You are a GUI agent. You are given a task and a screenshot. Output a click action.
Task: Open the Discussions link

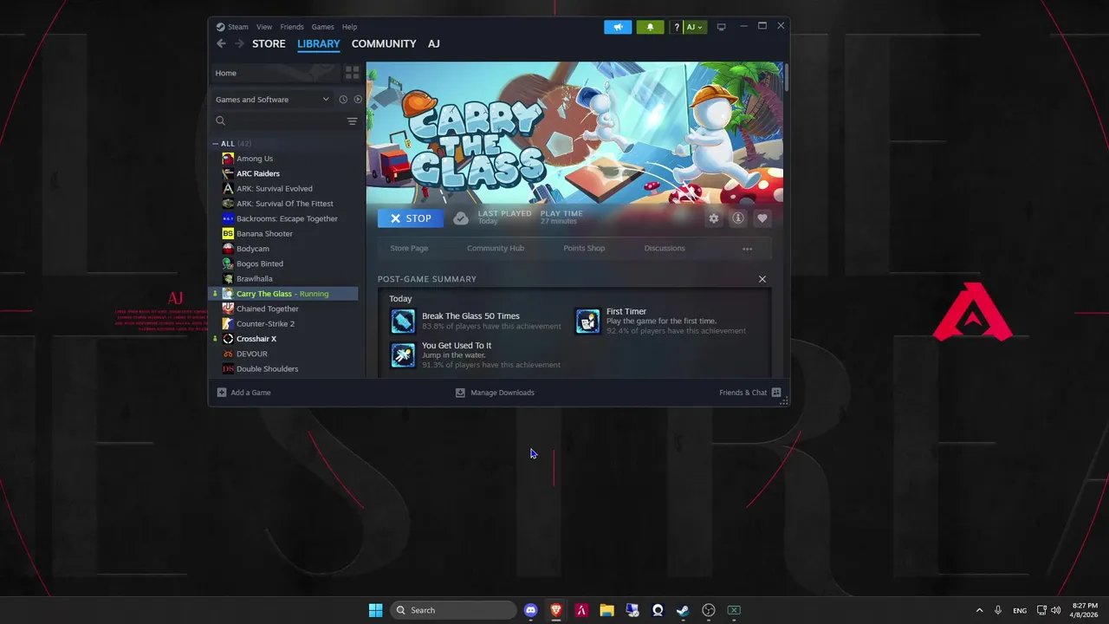pos(665,248)
